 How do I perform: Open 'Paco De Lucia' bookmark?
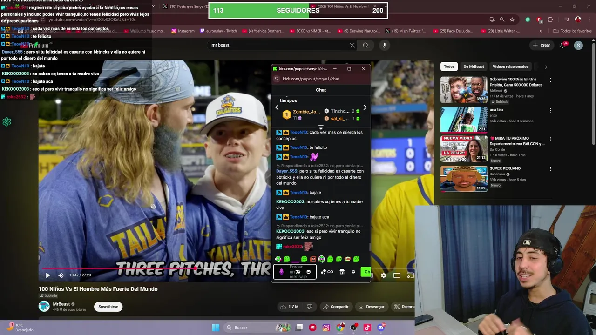coord(453,31)
